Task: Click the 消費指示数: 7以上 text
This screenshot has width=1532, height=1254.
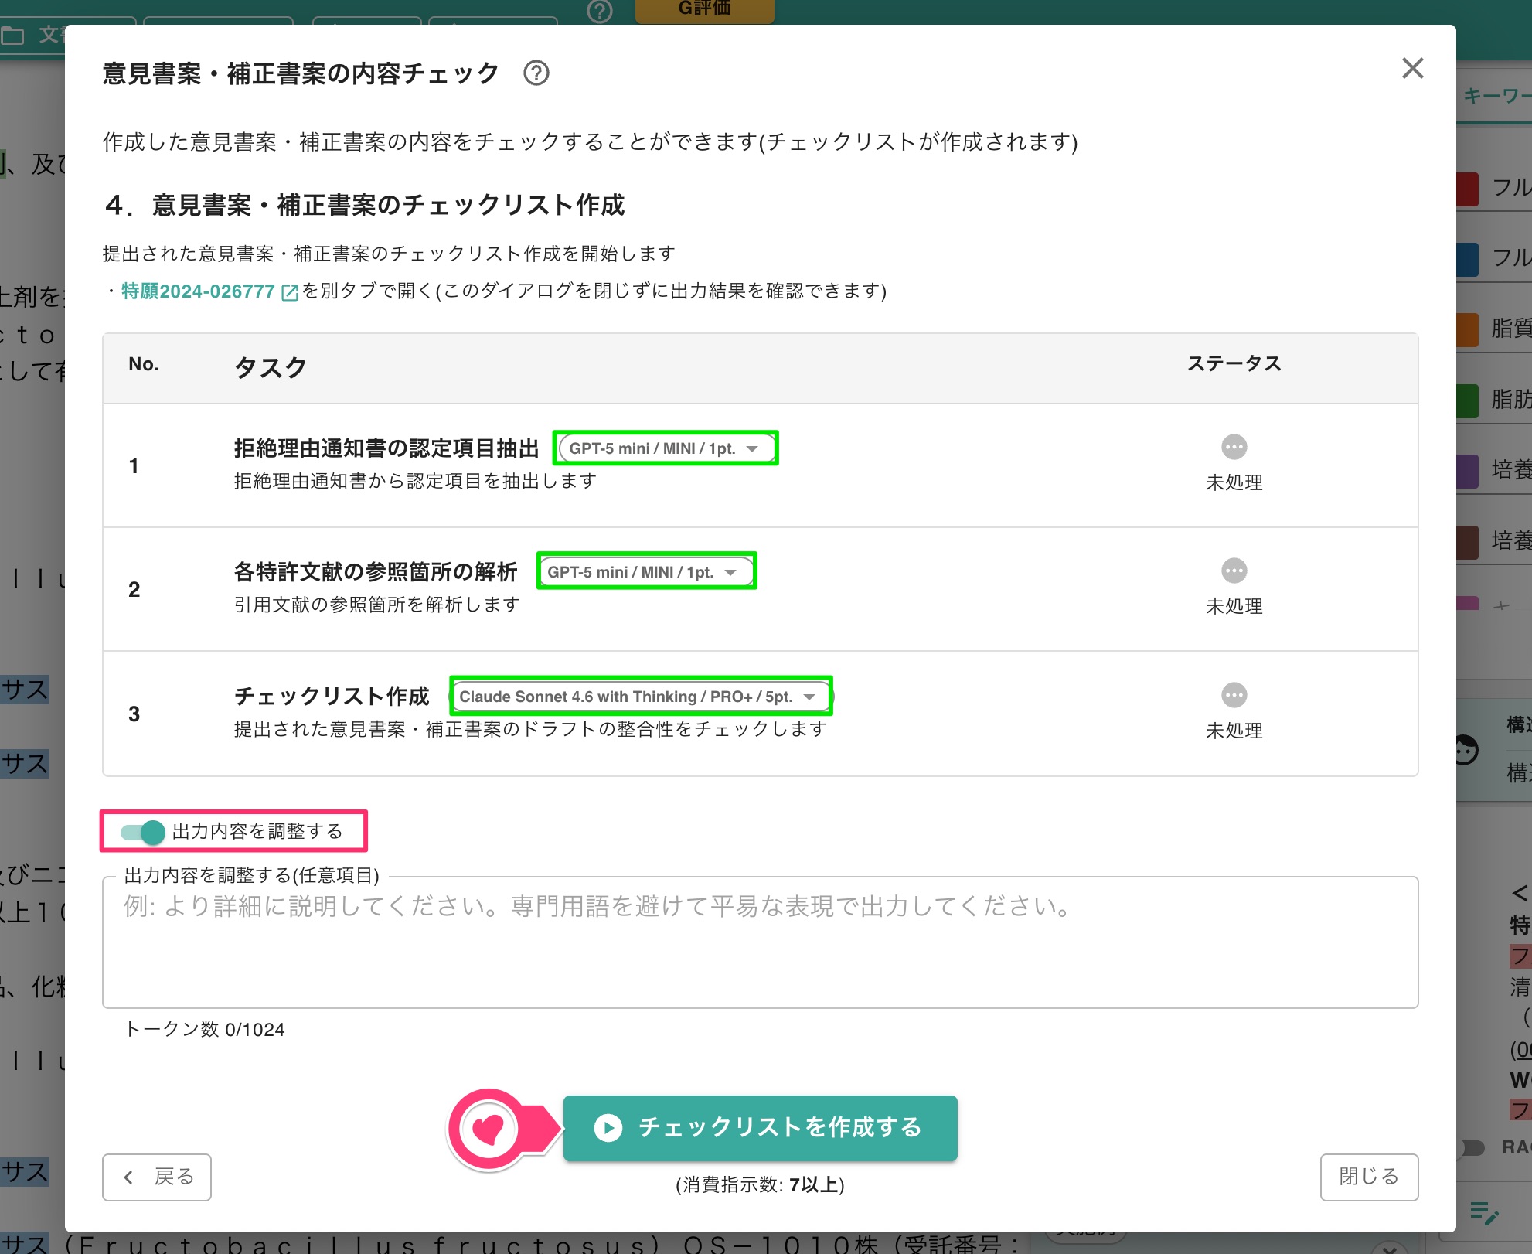Action: [760, 1184]
